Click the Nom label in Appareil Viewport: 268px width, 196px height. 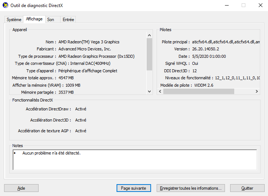point(51,42)
